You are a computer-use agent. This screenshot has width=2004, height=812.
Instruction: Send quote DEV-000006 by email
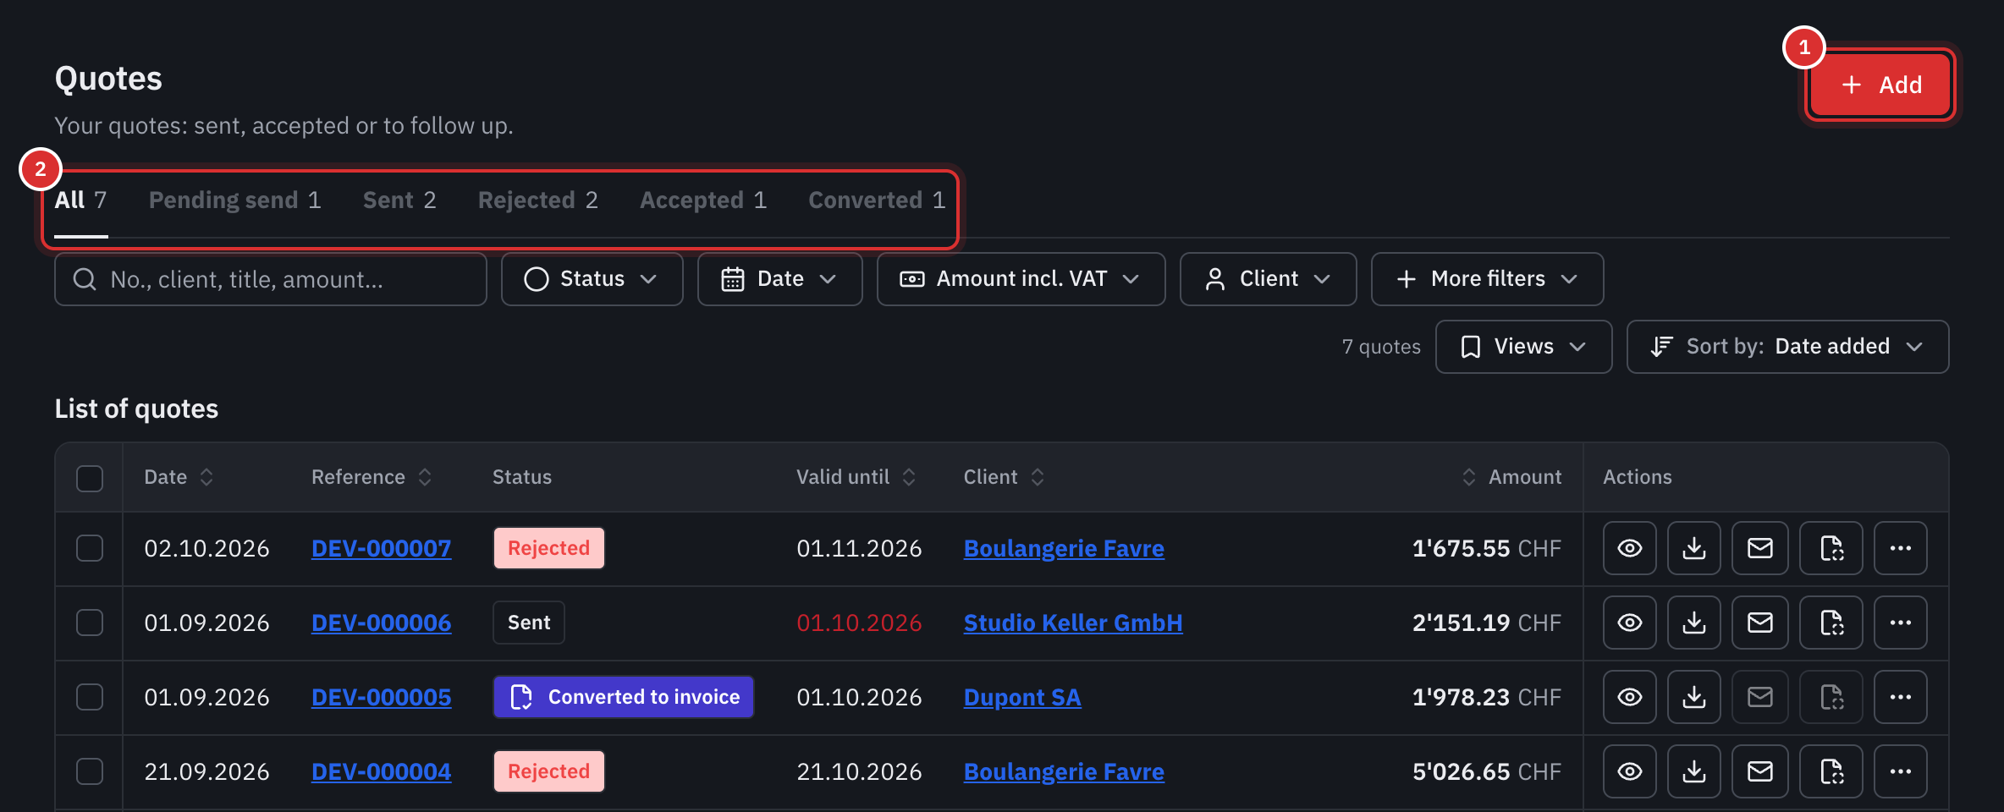1759,623
